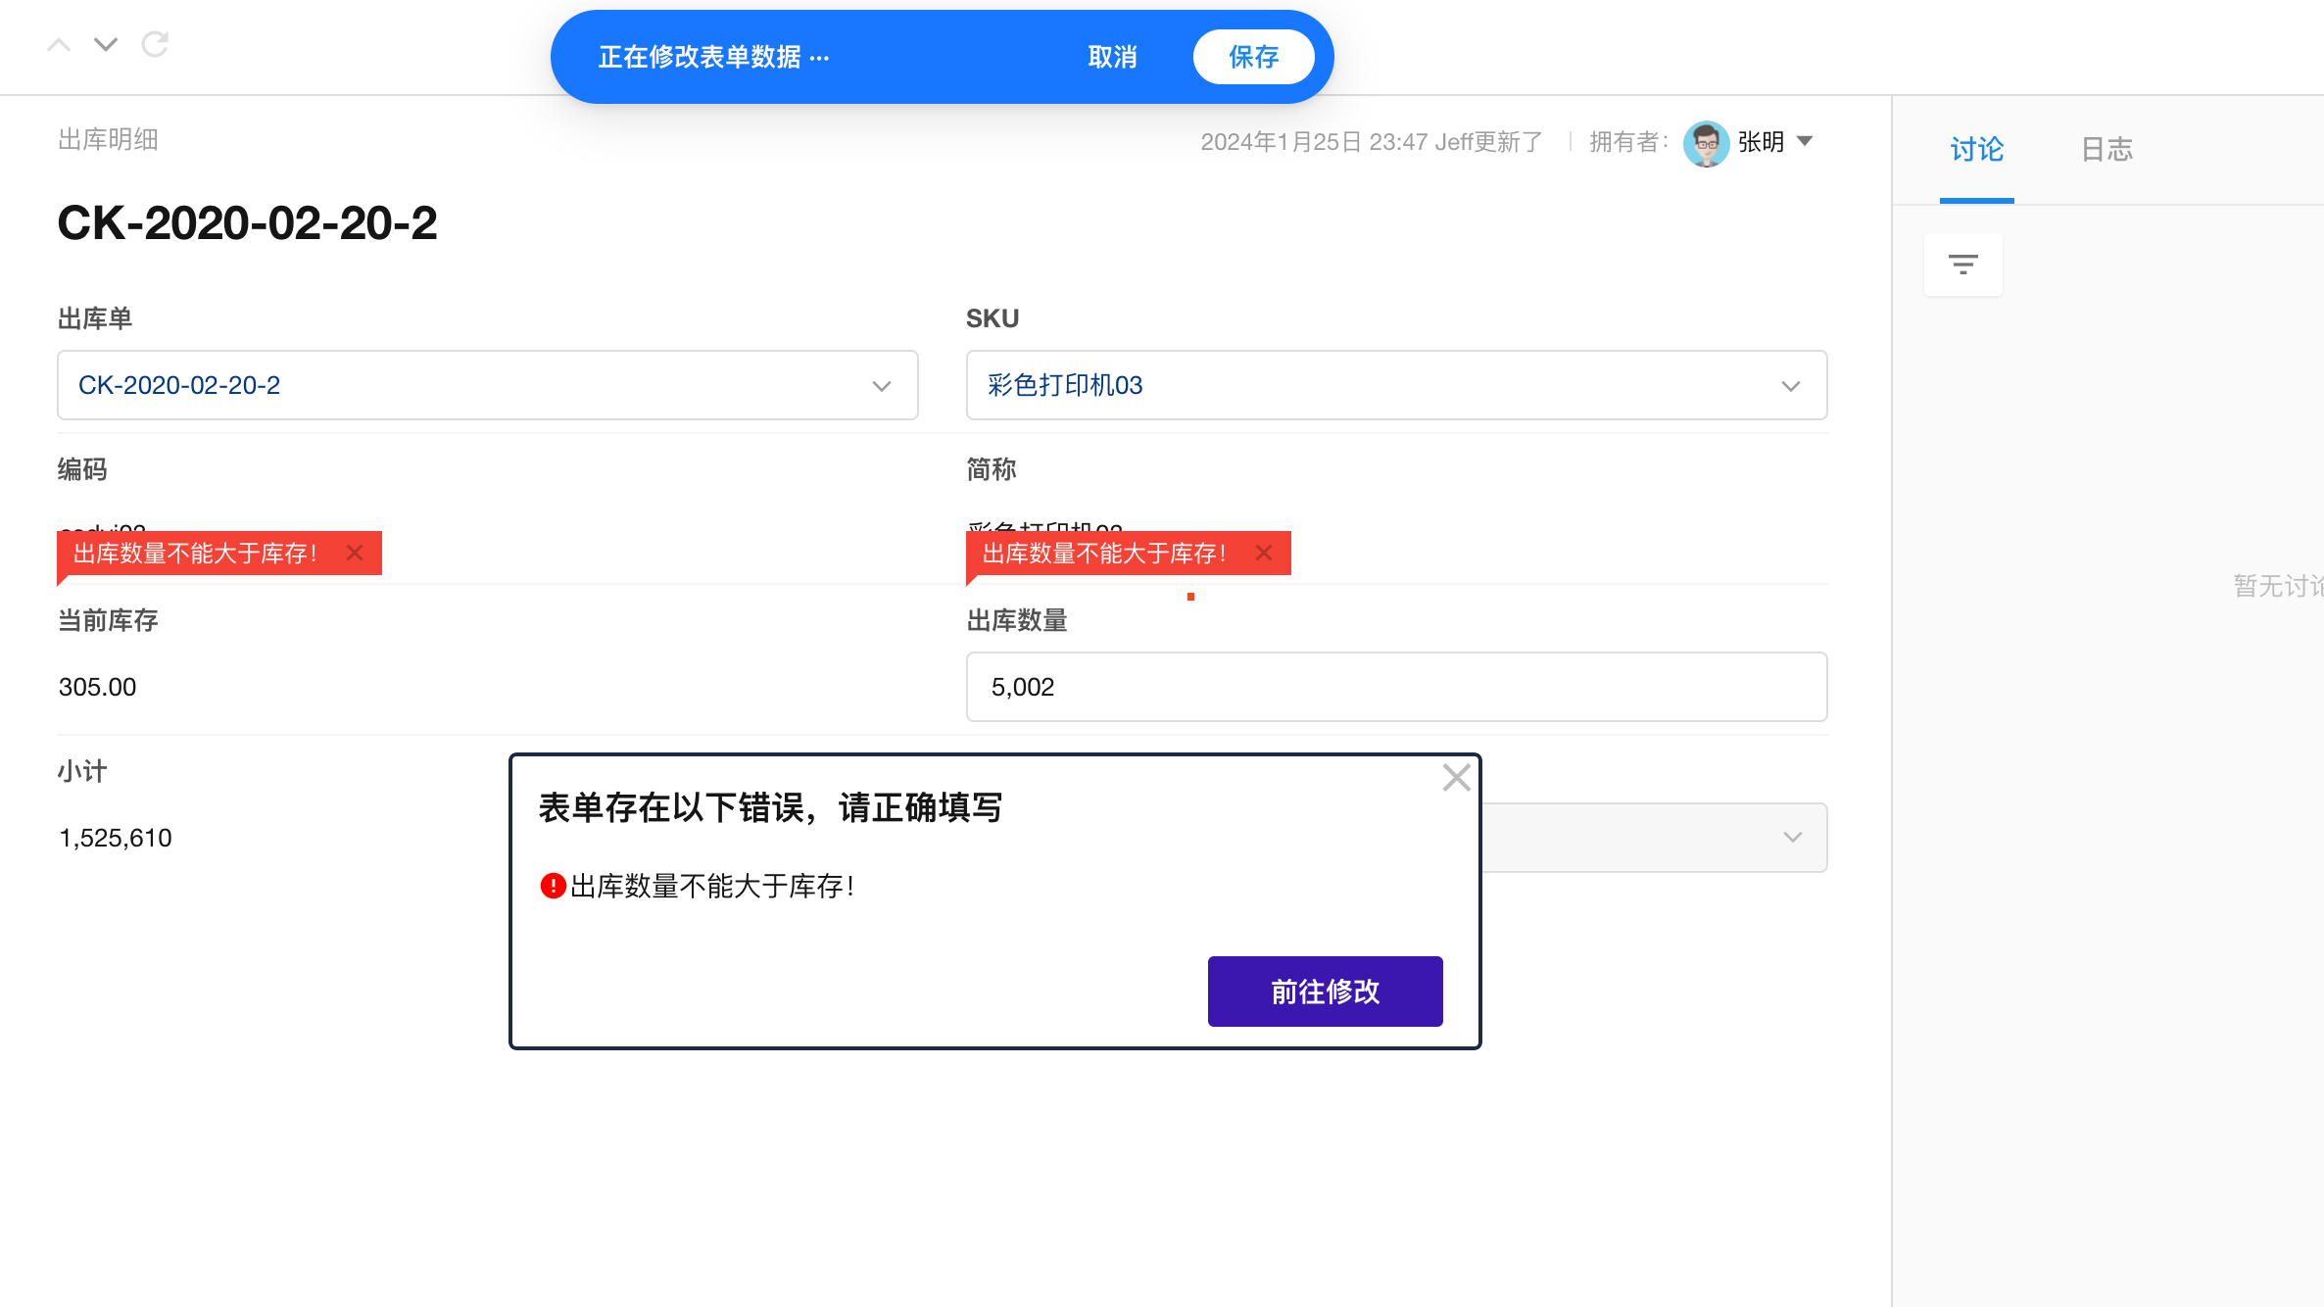Expand the 出库单 dropdown
The image size is (2324, 1307).
tap(881, 386)
